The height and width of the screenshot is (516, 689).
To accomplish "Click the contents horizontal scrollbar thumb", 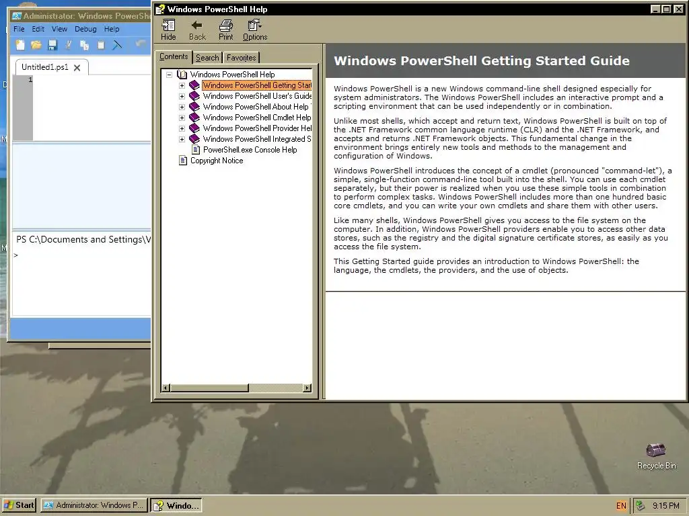I will click(x=209, y=388).
